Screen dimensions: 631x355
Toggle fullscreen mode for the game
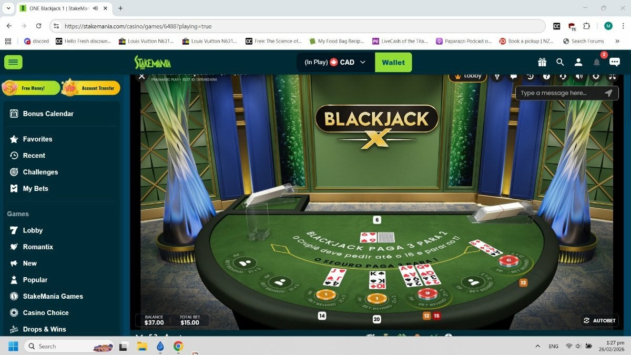tap(612, 76)
